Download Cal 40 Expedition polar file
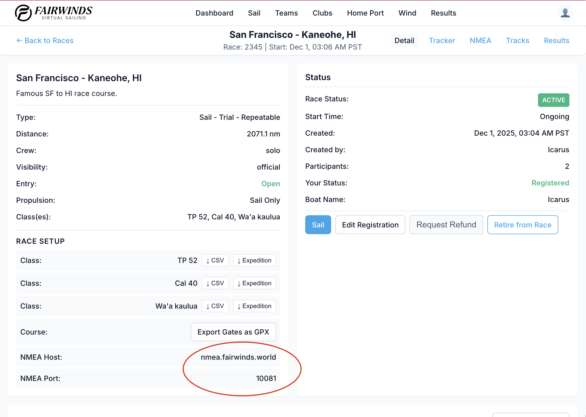The height and width of the screenshot is (417, 586). coord(254,283)
